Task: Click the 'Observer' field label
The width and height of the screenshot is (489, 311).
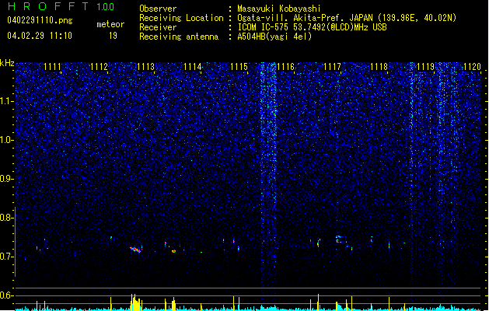Action: pos(158,9)
